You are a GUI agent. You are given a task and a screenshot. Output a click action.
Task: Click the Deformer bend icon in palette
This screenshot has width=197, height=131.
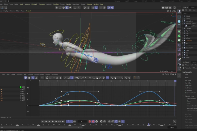coord(179,45)
